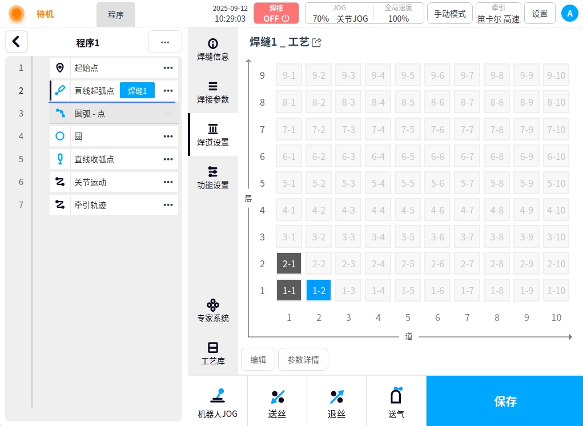Select the 直线收弧点 program step

click(94, 159)
